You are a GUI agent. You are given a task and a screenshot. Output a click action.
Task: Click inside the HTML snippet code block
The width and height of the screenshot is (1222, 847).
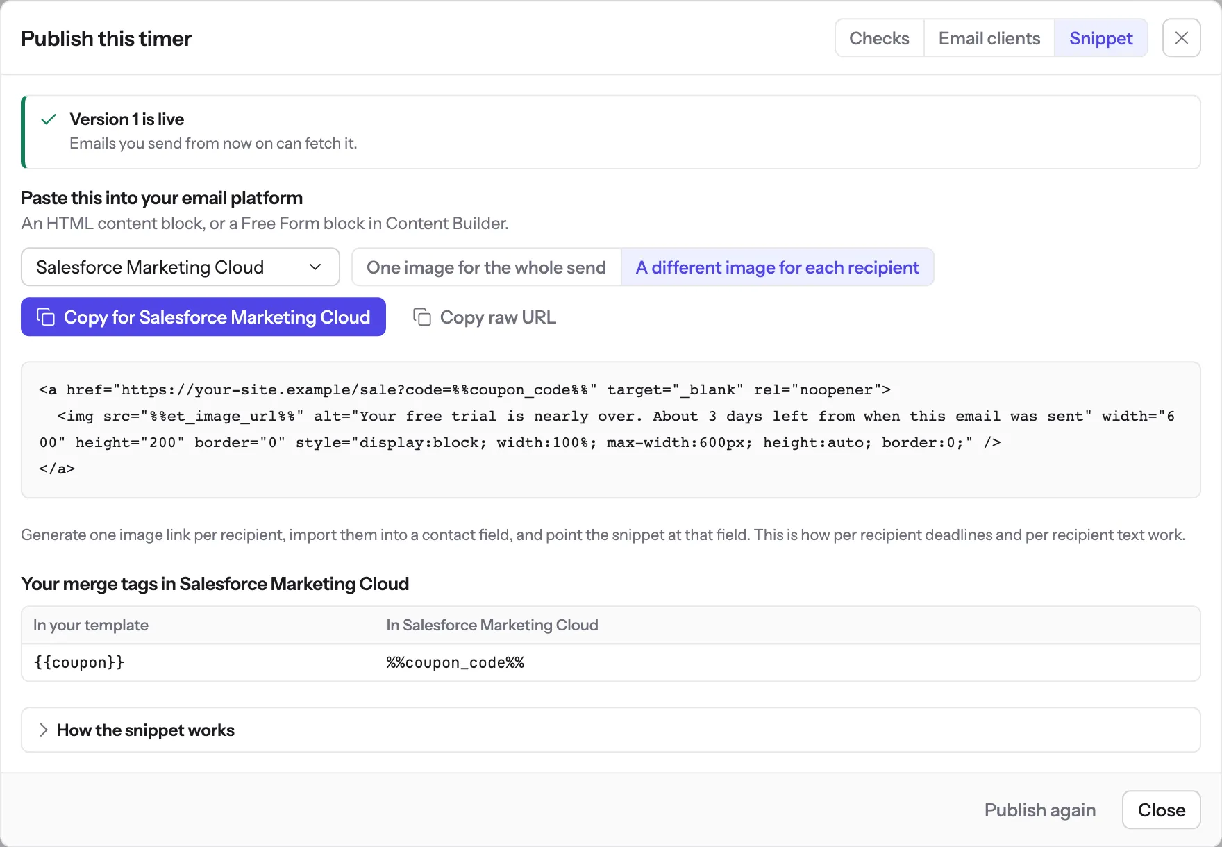[611, 430]
